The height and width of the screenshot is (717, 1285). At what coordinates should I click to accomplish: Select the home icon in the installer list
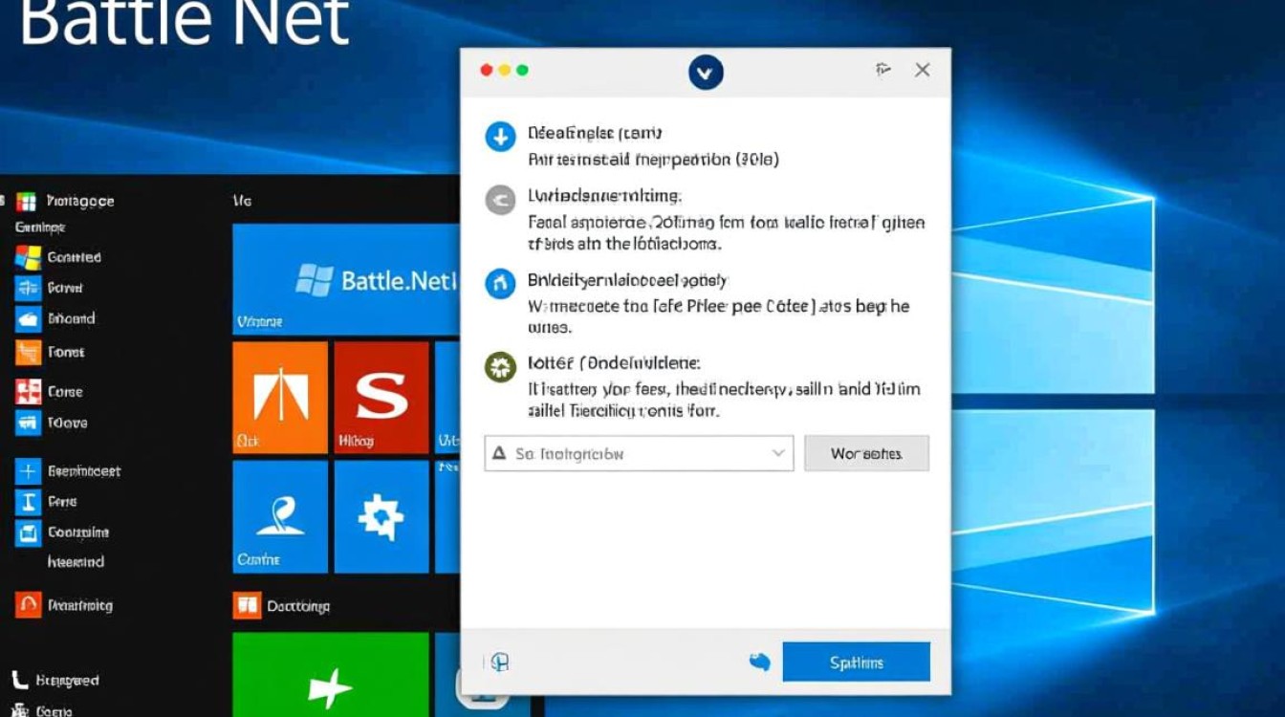[x=499, y=283]
